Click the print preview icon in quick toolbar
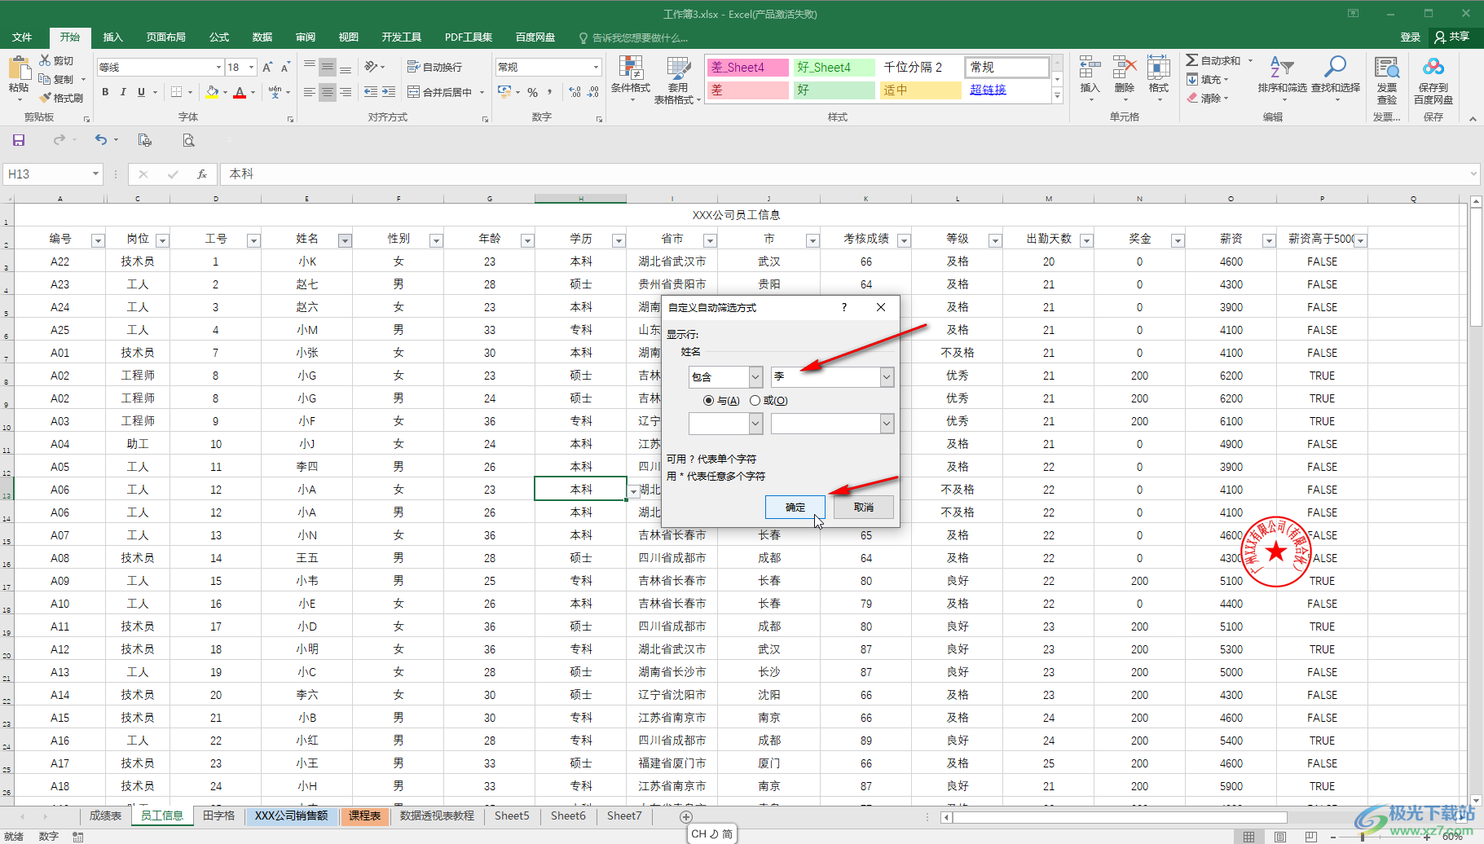 tap(188, 140)
